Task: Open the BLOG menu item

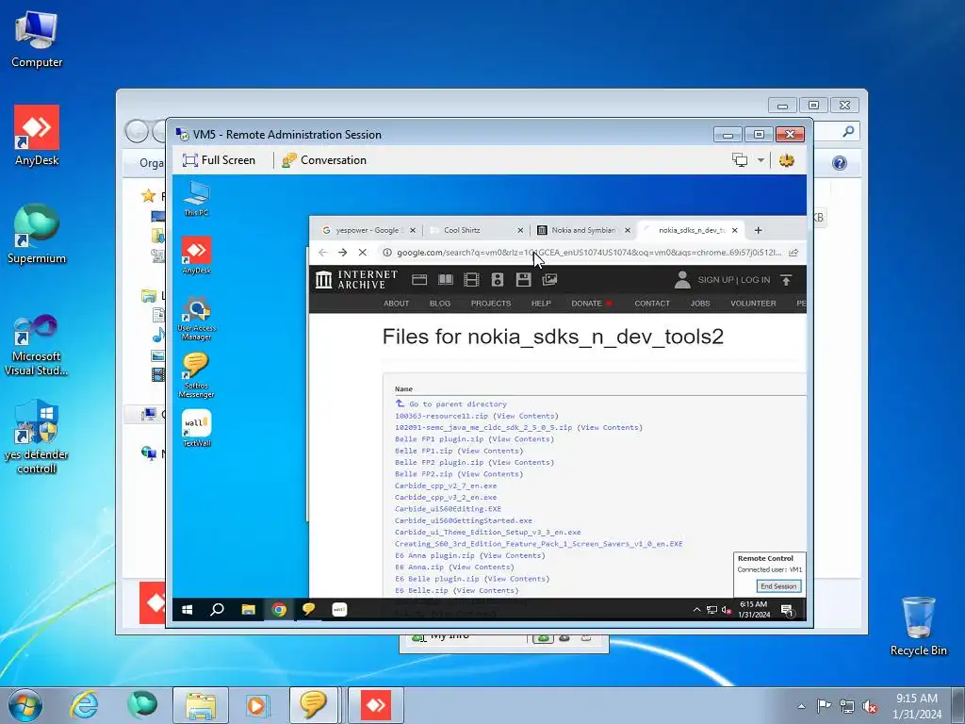Action: pyautogui.click(x=440, y=304)
